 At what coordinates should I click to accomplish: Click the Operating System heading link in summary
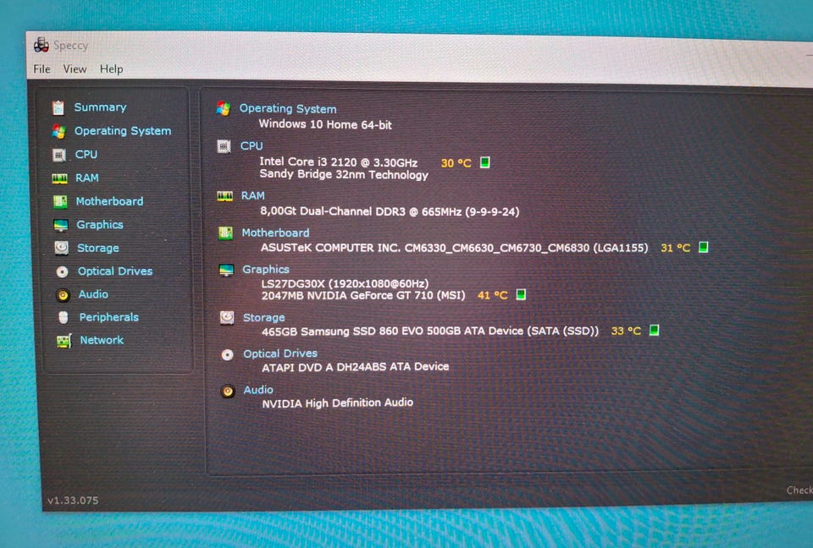(288, 109)
